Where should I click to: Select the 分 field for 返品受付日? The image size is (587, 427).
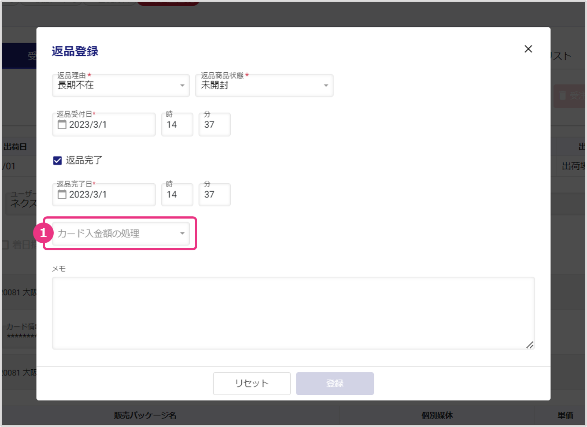214,125
